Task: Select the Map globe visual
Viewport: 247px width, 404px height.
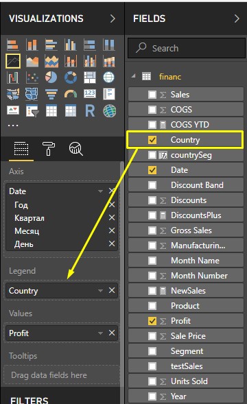Action: click(x=109, y=78)
